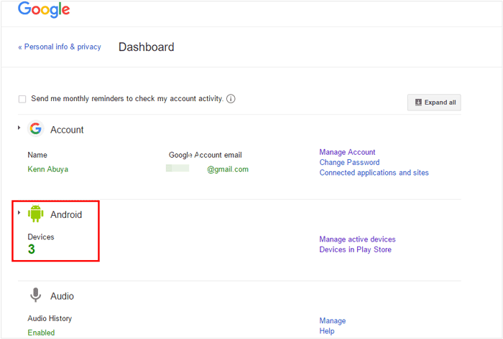Screen dimensions: 503x339
Task: Expand the Account section arrow
Action: 19,128
